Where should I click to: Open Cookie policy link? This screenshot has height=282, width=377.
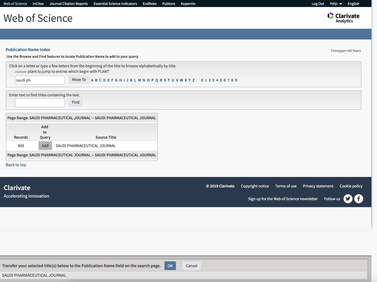pos(351,186)
